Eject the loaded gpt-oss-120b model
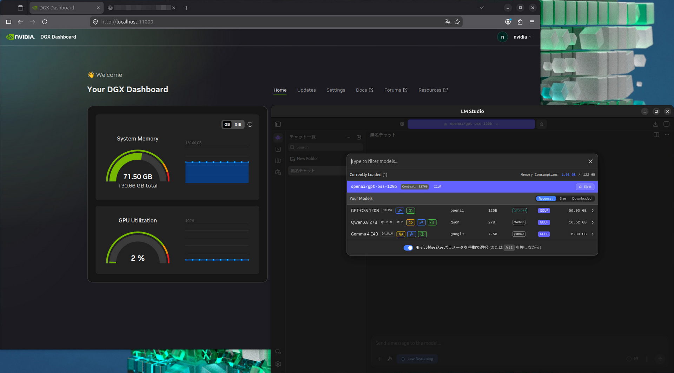Screen dimensions: 674x373 (585, 187)
